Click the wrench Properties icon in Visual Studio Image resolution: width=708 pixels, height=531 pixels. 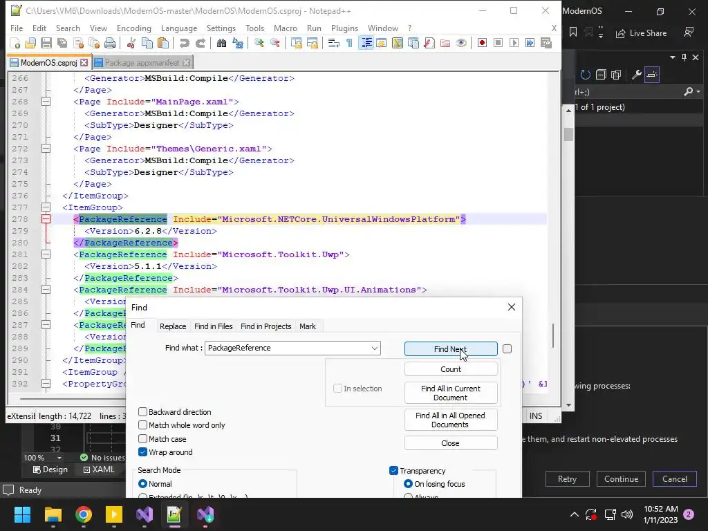pyautogui.click(x=636, y=75)
